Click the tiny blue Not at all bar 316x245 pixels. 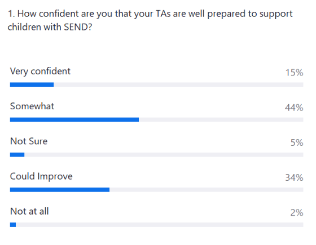tap(13, 225)
